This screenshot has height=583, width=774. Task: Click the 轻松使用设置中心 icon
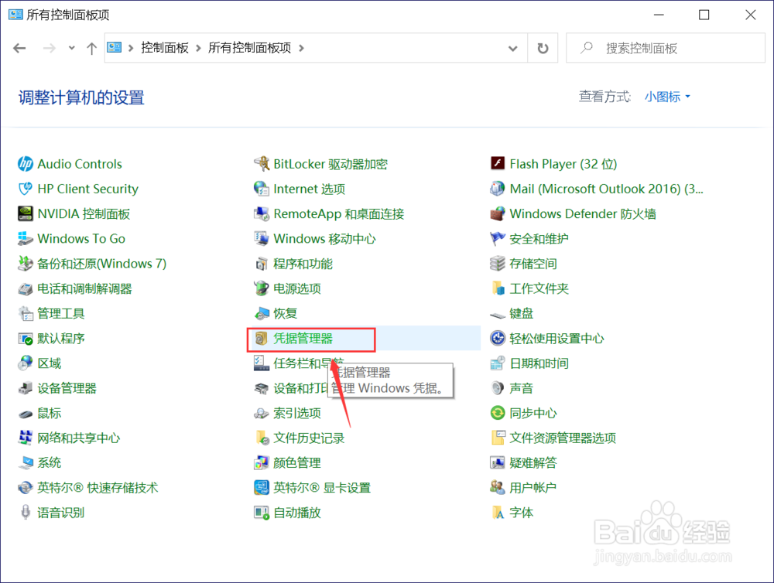[x=498, y=339]
